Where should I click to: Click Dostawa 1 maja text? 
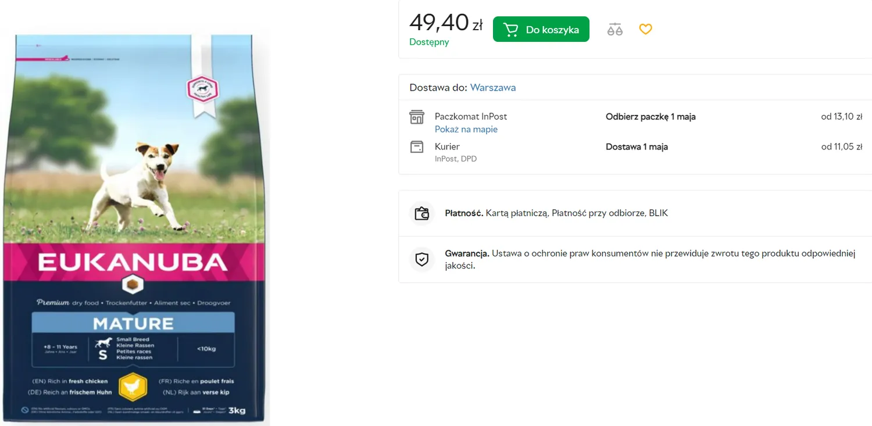pos(637,147)
